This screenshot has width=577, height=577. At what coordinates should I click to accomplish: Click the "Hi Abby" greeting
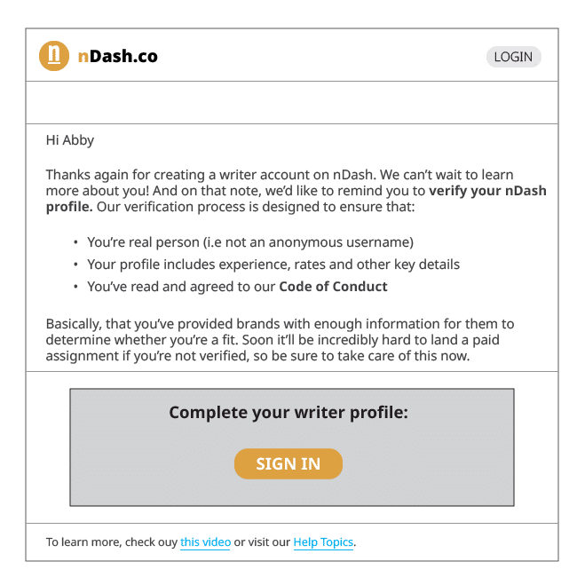69,140
